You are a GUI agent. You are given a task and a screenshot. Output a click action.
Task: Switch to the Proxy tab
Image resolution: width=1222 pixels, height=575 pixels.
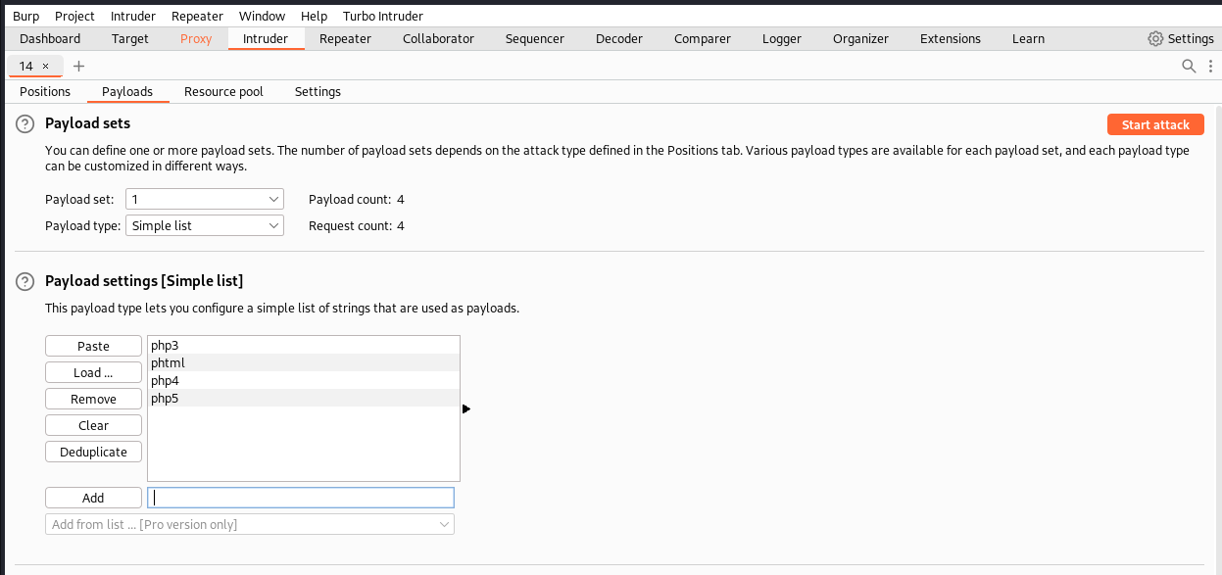point(196,38)
